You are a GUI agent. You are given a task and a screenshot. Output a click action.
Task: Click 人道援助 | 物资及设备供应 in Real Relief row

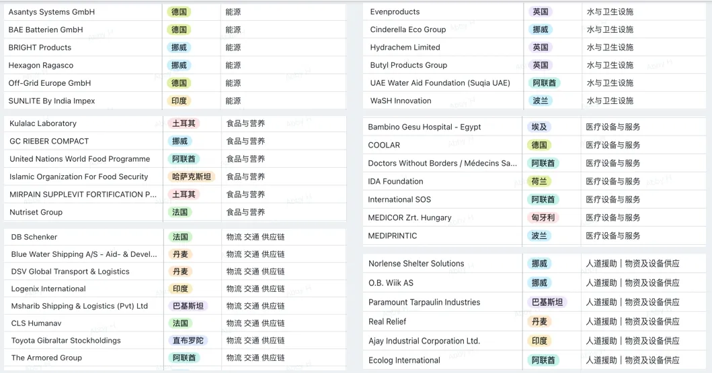point(633,322)
